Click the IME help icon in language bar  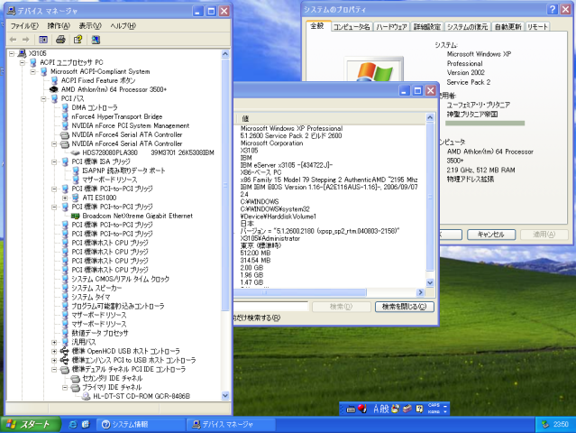[419, 409]
